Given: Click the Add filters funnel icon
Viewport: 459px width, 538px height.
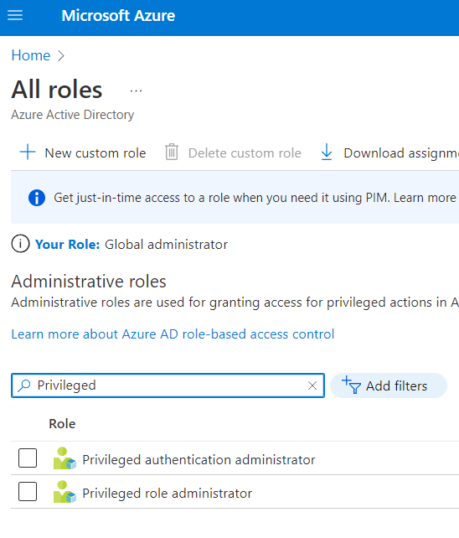Looking at the screenshot, I should (351, 385).
